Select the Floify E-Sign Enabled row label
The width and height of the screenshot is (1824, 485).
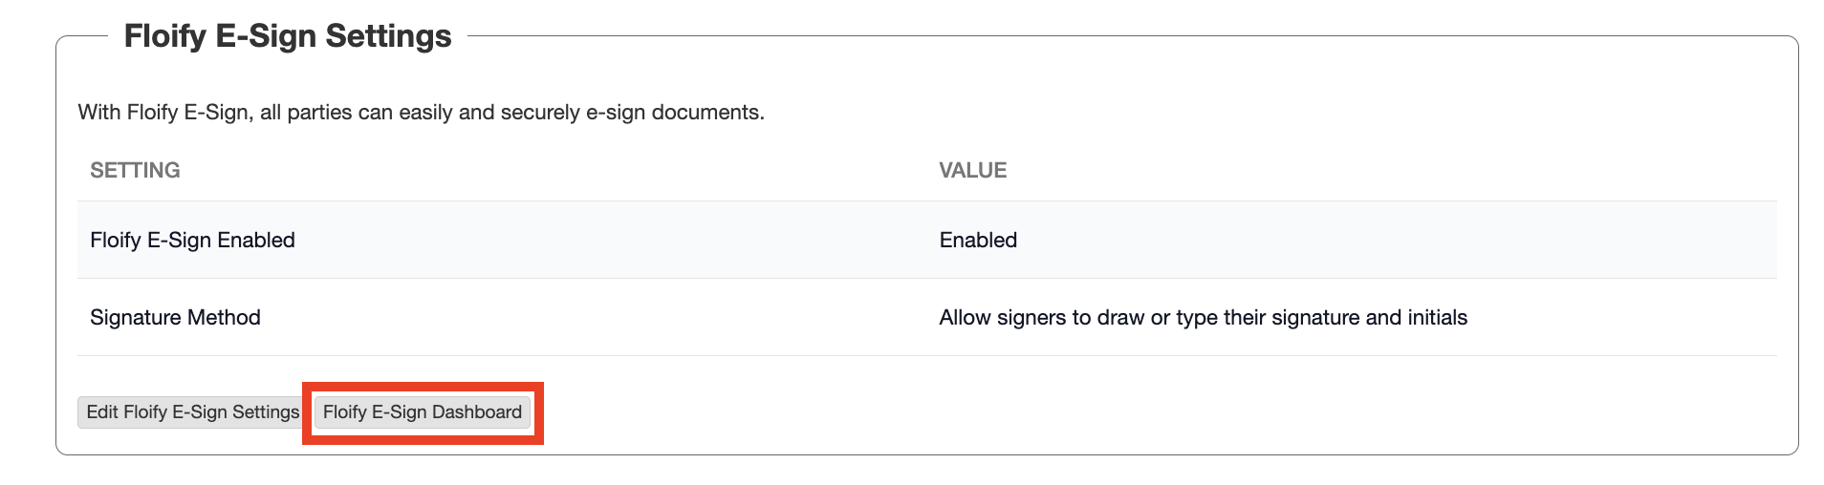tap(192, 240)
